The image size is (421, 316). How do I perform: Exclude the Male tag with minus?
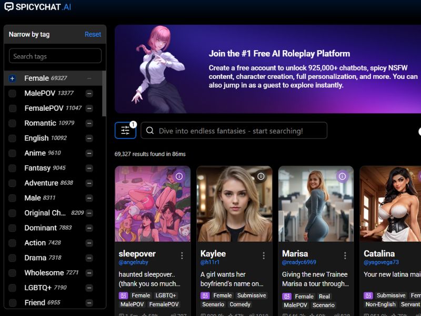(x=89, y=199)
